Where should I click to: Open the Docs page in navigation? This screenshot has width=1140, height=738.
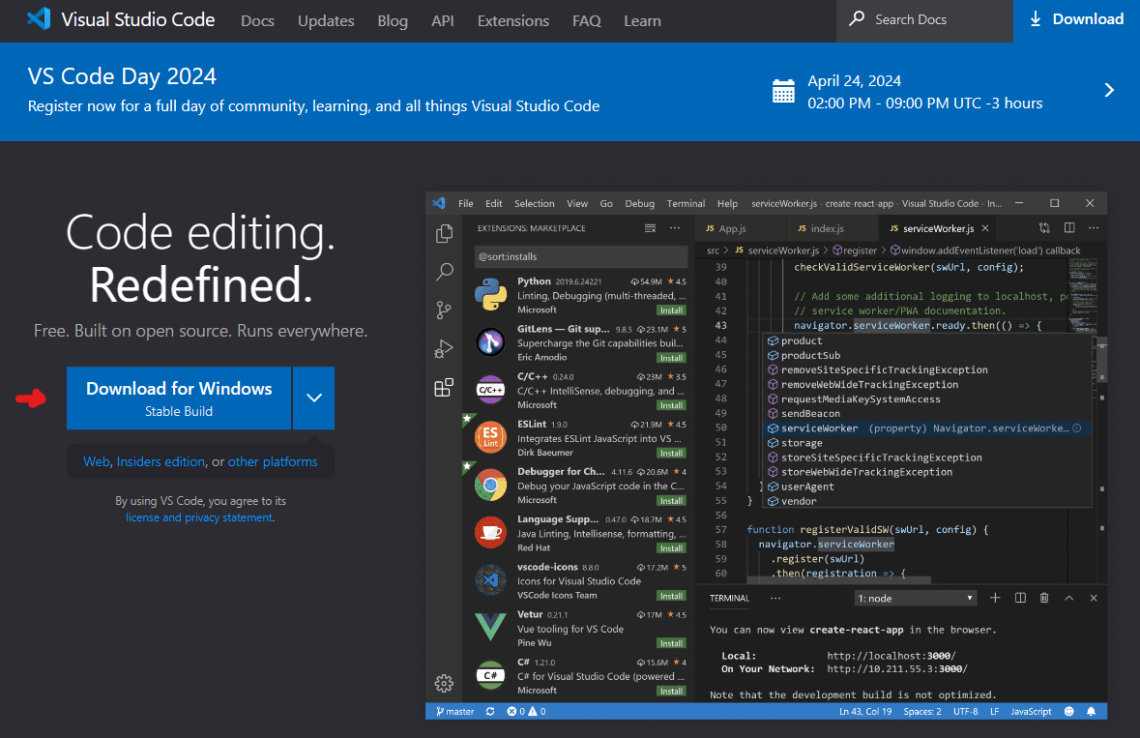257,21
